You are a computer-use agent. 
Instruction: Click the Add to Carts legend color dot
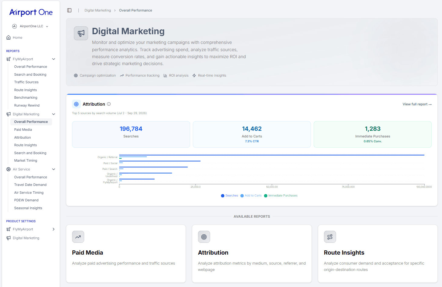pos(242,196)
